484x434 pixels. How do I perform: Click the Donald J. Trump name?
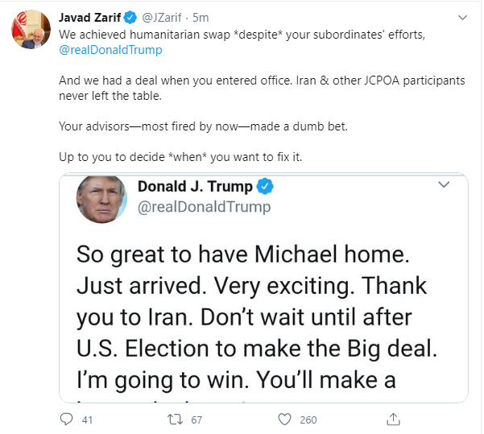click(x=195, y=187)
